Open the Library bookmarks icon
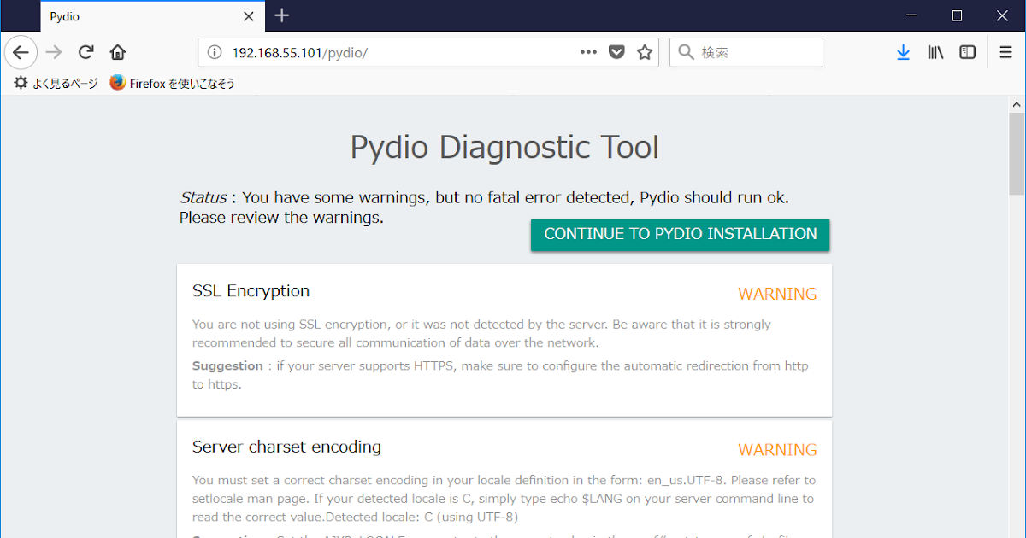 click(935, 52)
